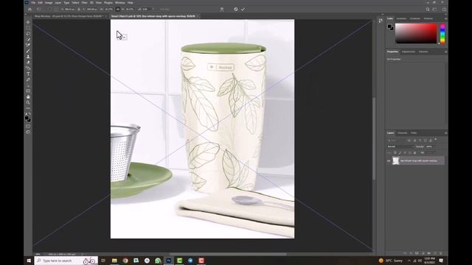Open the Layers panel flyout menu
This screenshot has width=472, height=265.
click(445, 132)
